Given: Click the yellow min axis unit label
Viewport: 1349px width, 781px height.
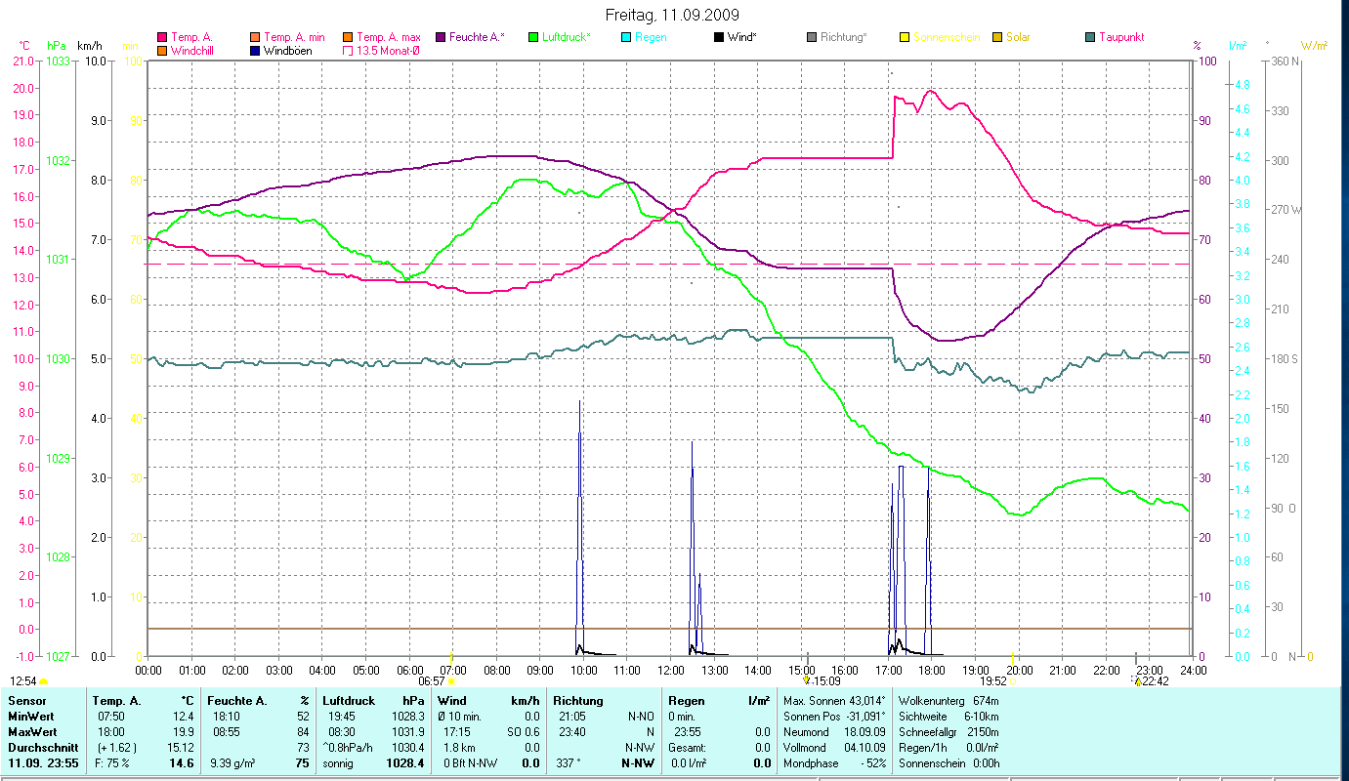Looking at the screenshot, I should pos(130,46).
